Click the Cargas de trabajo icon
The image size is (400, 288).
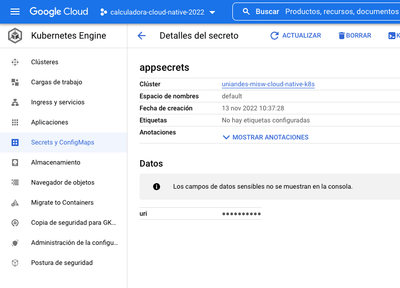pos(15,82)
